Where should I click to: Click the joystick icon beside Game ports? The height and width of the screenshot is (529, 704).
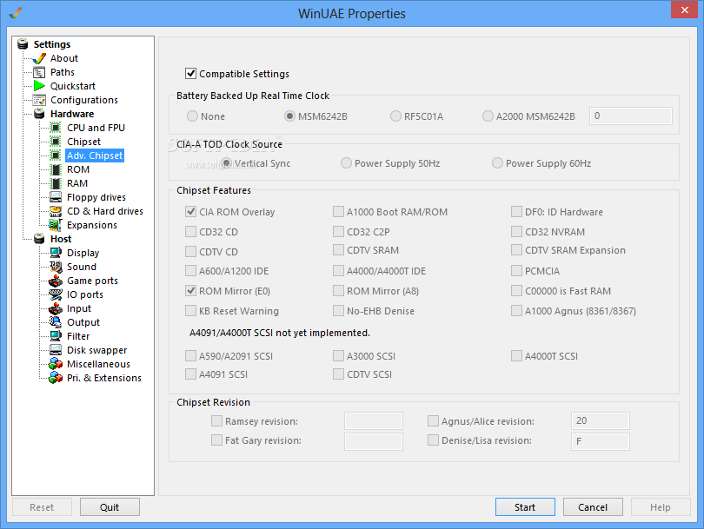[56, 281]
